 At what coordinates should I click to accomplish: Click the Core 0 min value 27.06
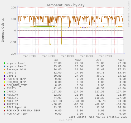79,73
